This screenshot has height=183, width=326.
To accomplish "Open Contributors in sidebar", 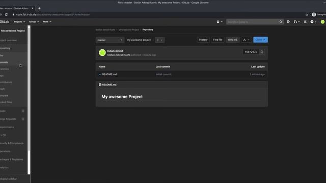I will 6,82.
